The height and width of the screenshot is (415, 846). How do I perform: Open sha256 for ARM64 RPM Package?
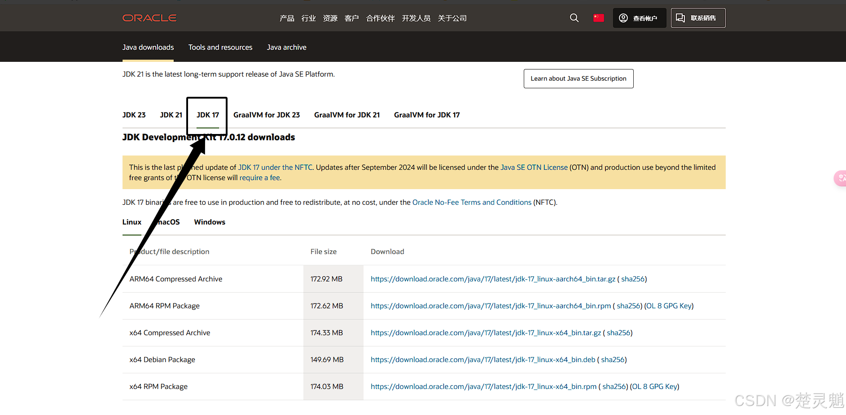[628, 306]
